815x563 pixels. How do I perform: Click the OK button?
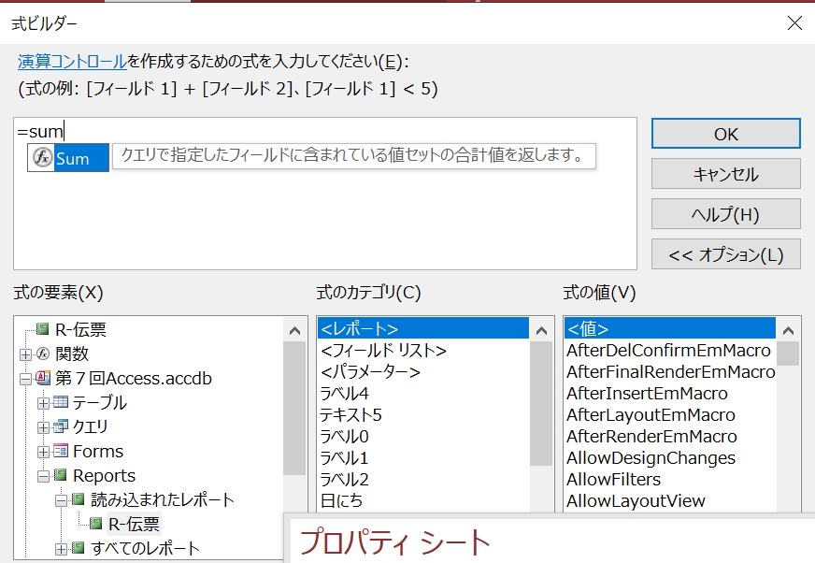tap(725, 134)
